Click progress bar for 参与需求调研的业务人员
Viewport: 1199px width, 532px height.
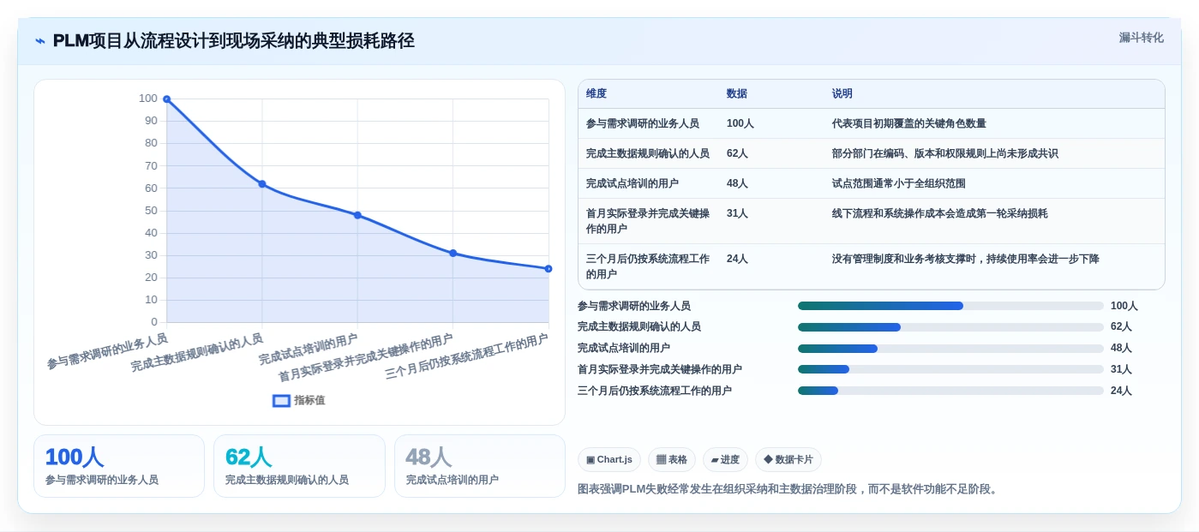pyautogui.click(x=950, y=306)
